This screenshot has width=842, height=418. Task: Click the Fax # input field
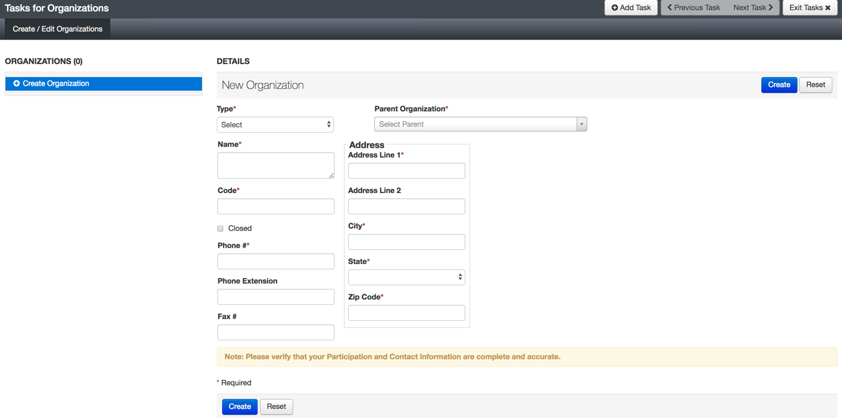point(276,332)
